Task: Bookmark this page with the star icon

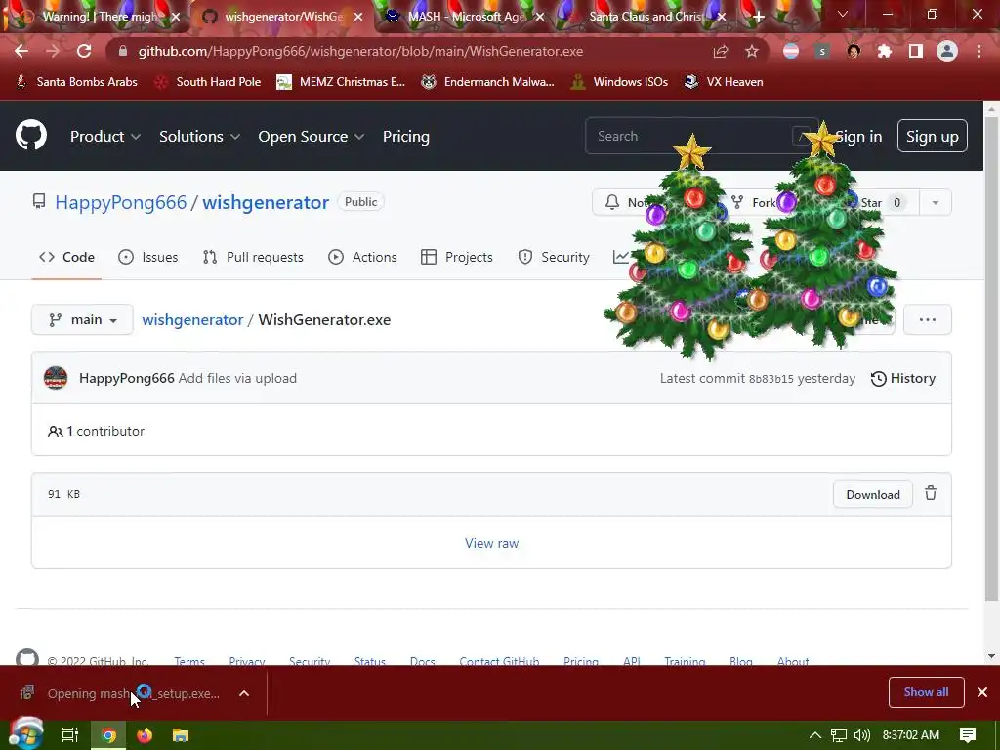Action: [752, 51]
